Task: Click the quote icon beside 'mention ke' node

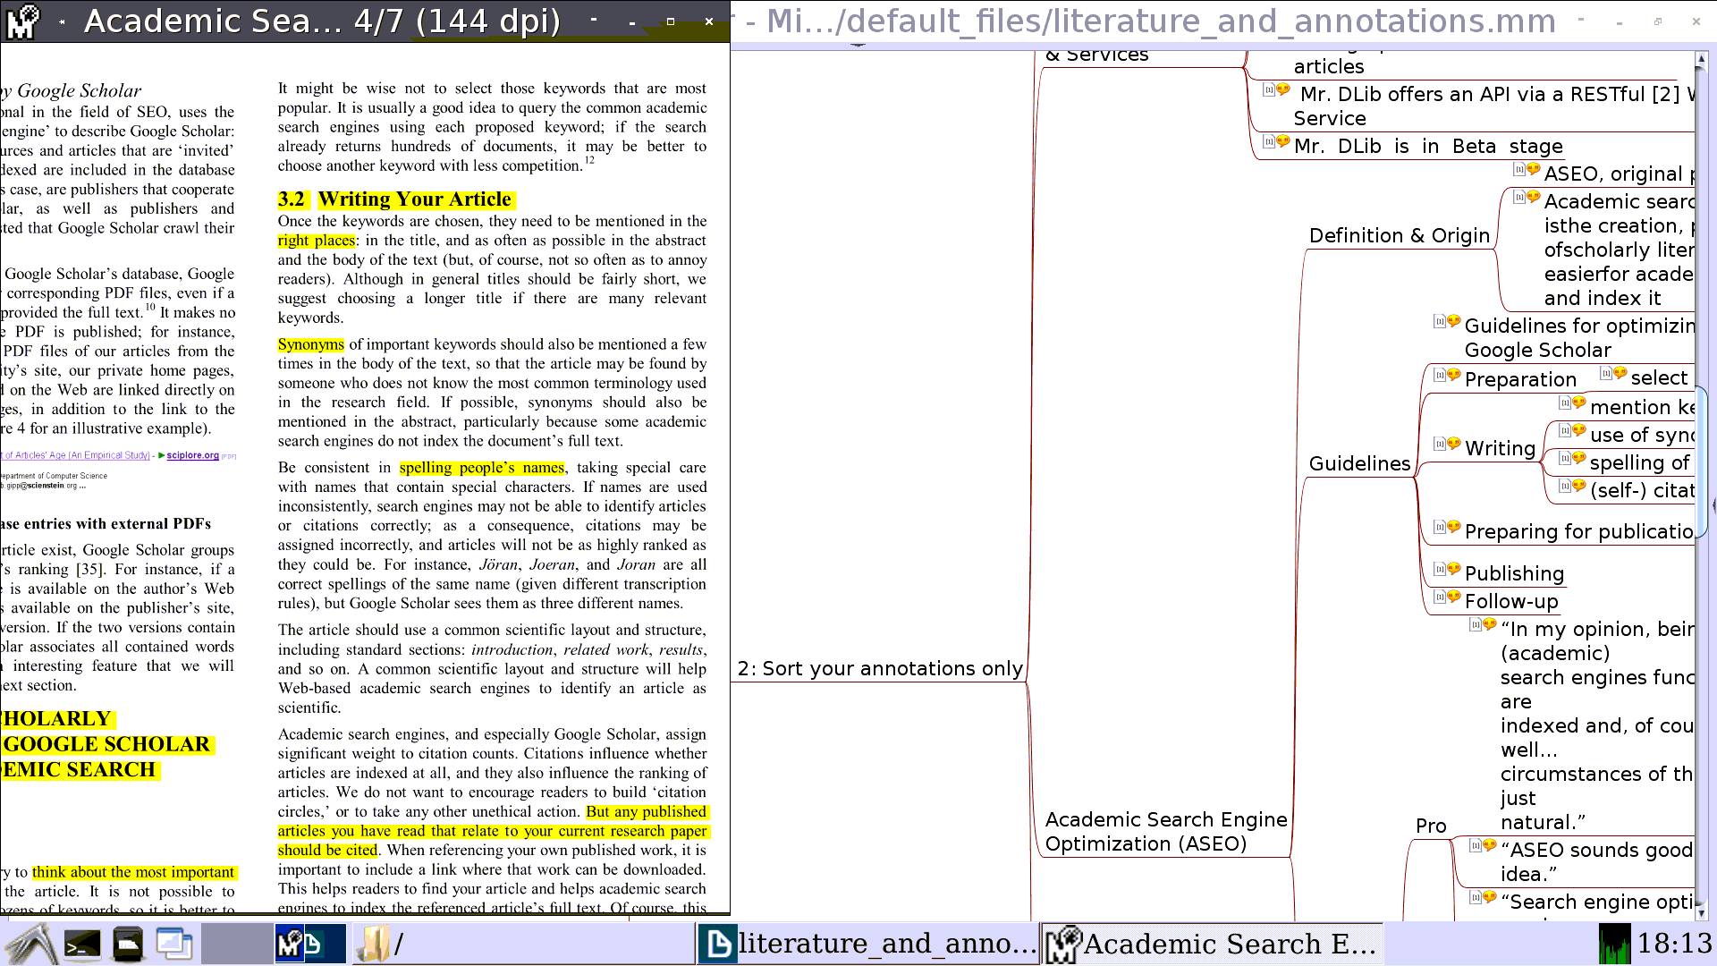Action: [1579, 403]
